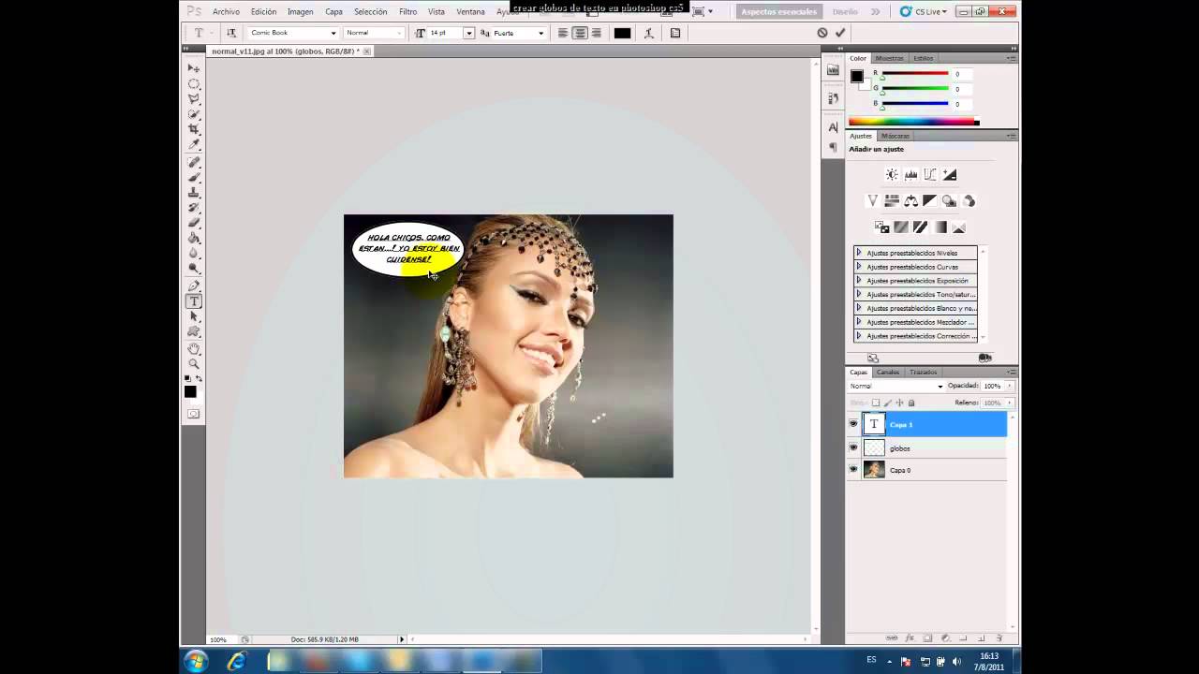The image size is (1199, 674).
Task: Select the Dodge tool
Action: [x=194, y=268]
